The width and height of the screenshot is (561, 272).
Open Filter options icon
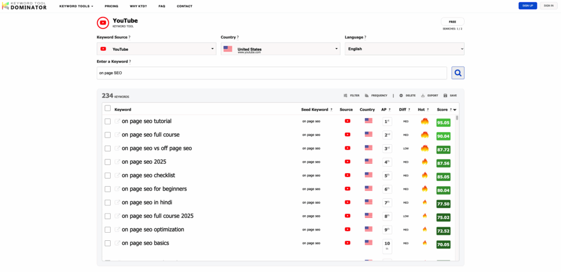346,96
